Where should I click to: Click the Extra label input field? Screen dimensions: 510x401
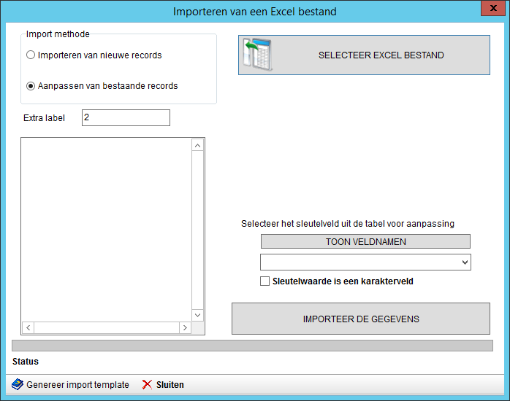[x=126, y=118]
